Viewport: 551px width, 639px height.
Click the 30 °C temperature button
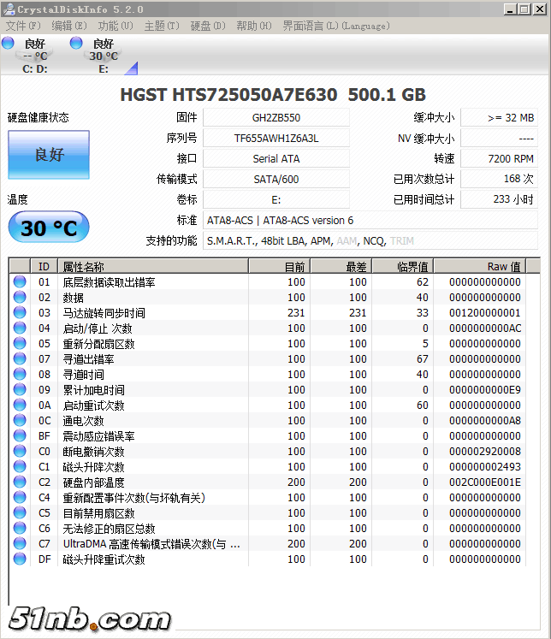tap(49, 228)
